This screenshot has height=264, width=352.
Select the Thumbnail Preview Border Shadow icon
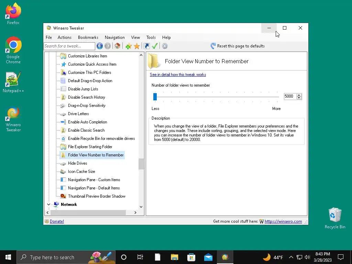[63, 196]
